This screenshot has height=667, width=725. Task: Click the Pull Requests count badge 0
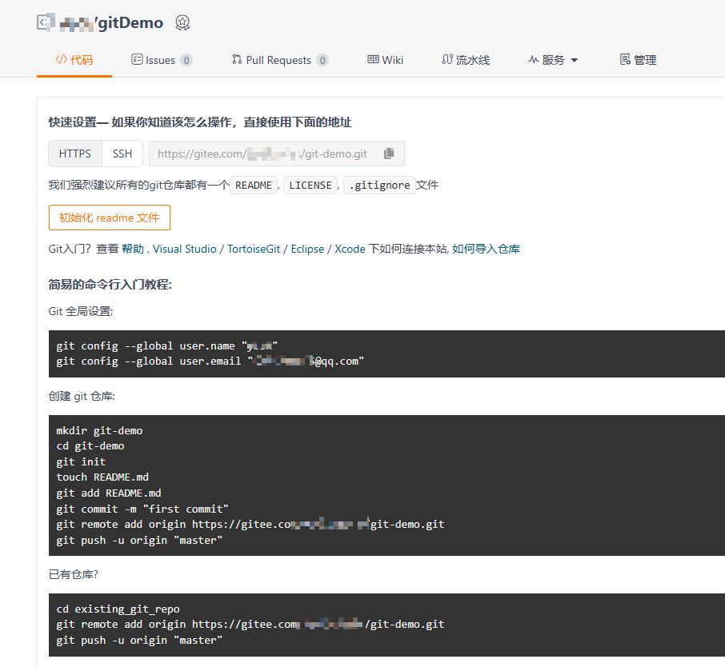point(322,60)
